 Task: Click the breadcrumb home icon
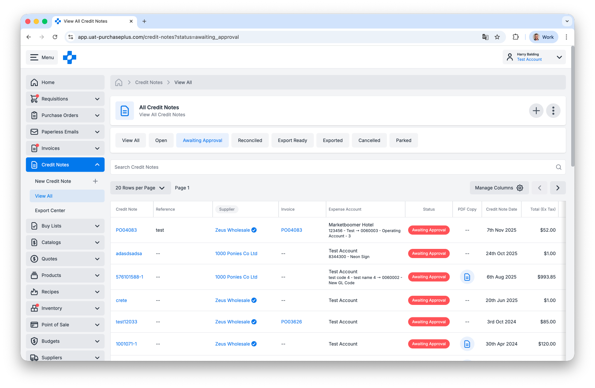(x=118, y=82)
